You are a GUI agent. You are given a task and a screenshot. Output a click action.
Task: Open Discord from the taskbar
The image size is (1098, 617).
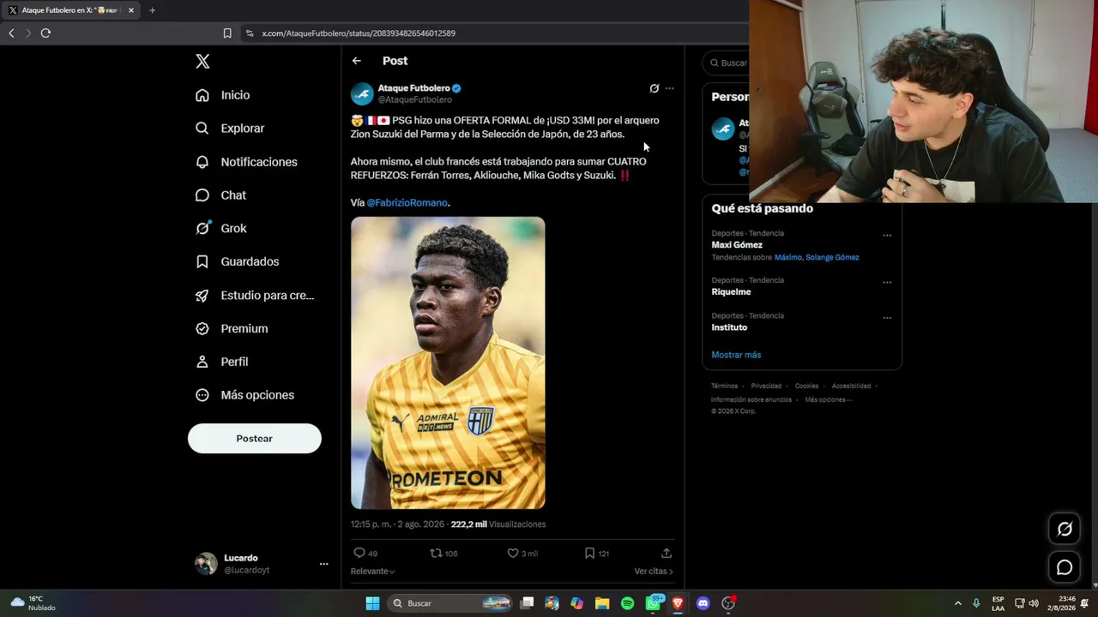pos(703,603)
